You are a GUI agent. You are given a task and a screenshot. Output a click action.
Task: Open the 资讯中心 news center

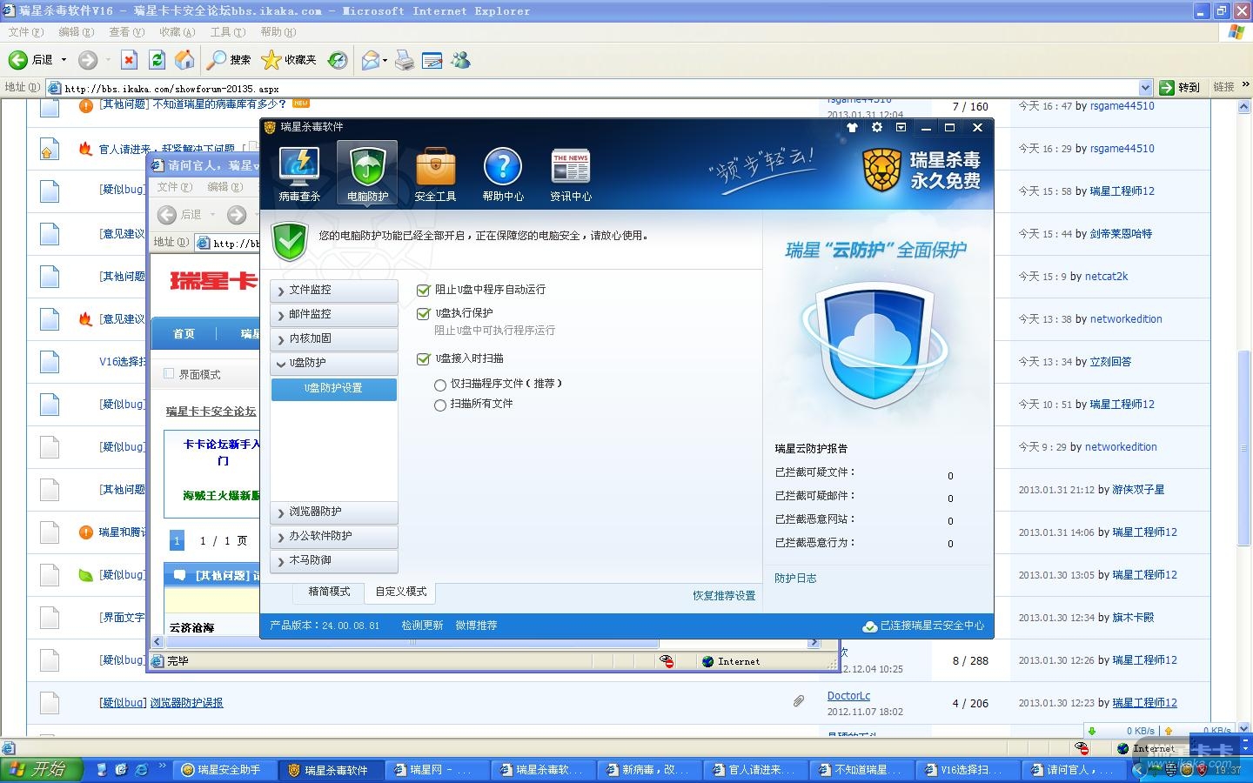point(571,173)
